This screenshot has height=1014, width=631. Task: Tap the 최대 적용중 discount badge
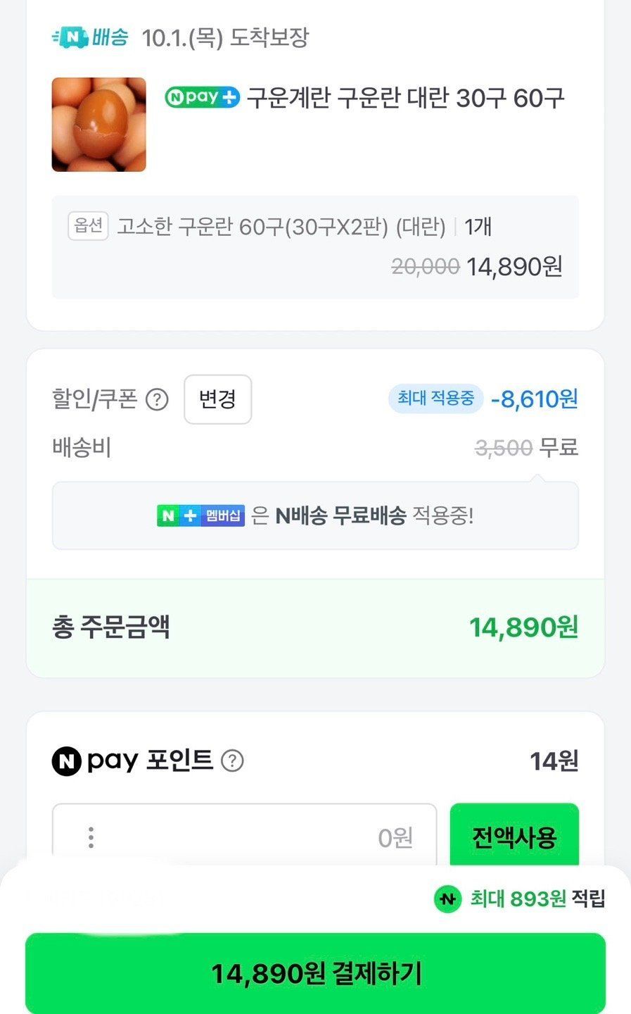click(435, 399)
